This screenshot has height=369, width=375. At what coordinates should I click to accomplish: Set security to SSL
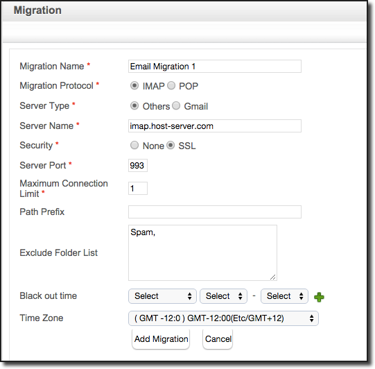tap(171, 145)
